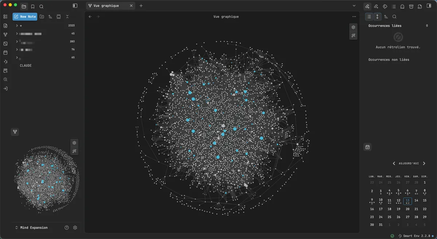
Task: Toggle collapse results in backlinks pane
Action: [369, 17]
